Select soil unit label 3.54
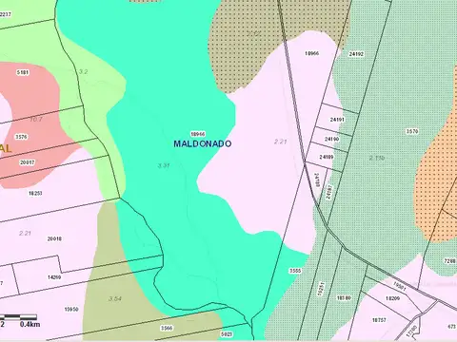This screenshot has height=342, width=457. 115,298
